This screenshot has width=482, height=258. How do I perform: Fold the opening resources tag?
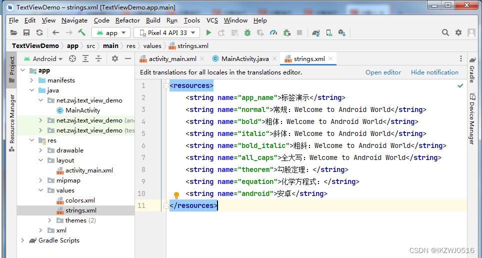tap(165, 86)
